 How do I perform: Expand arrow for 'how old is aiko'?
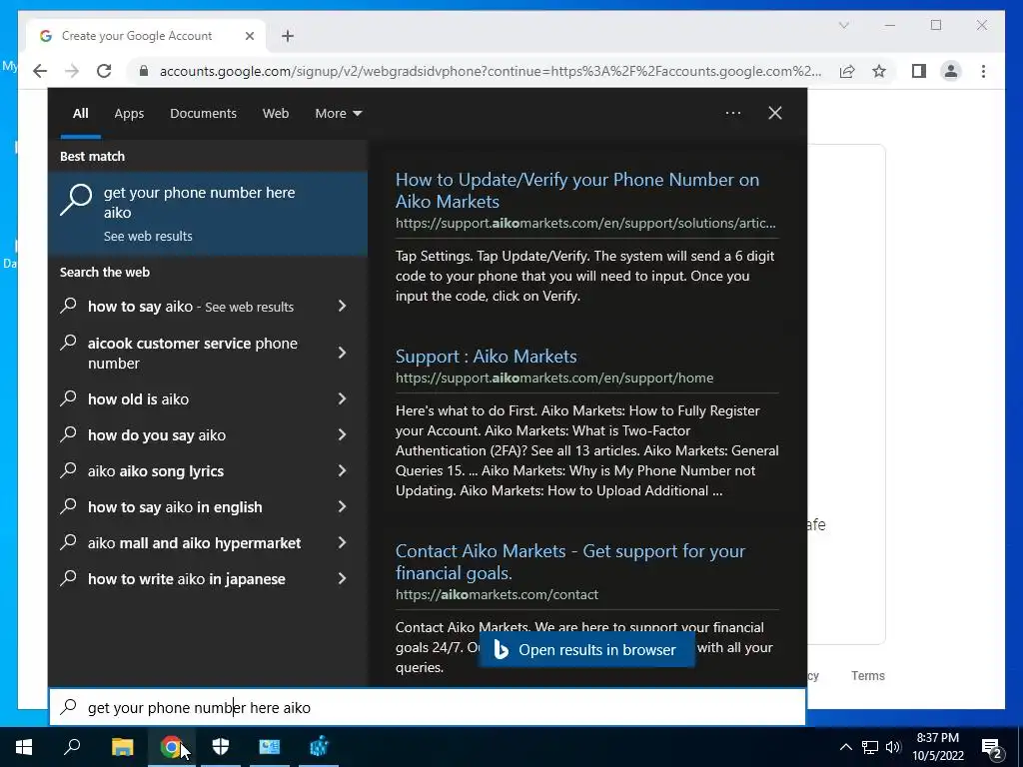tap(342, 398)
